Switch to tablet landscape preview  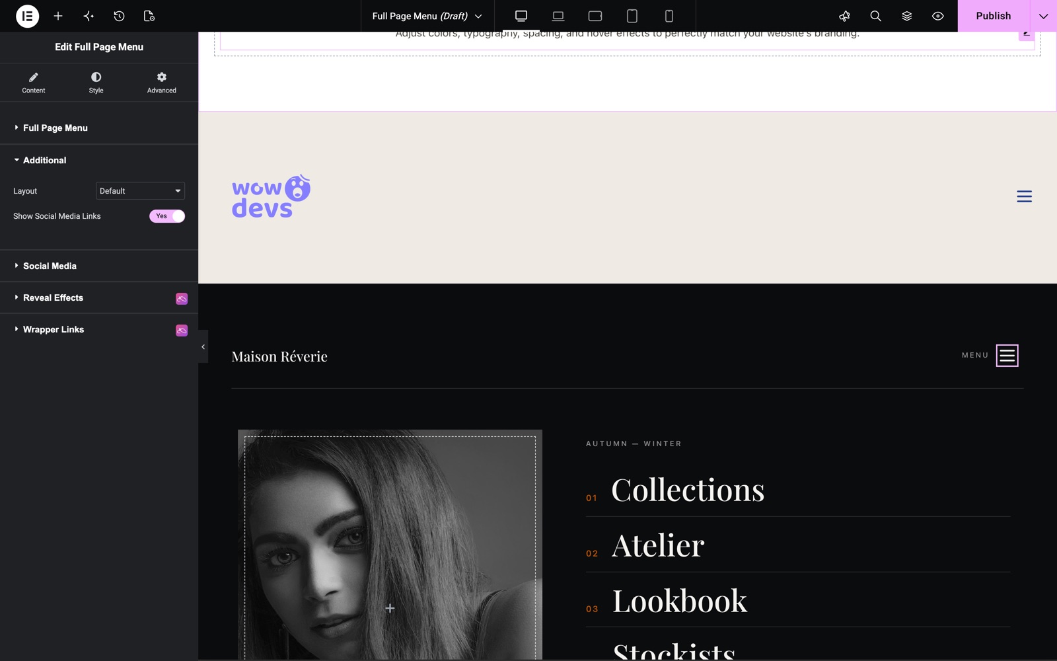pyautogui.click(x=595, y=16)
